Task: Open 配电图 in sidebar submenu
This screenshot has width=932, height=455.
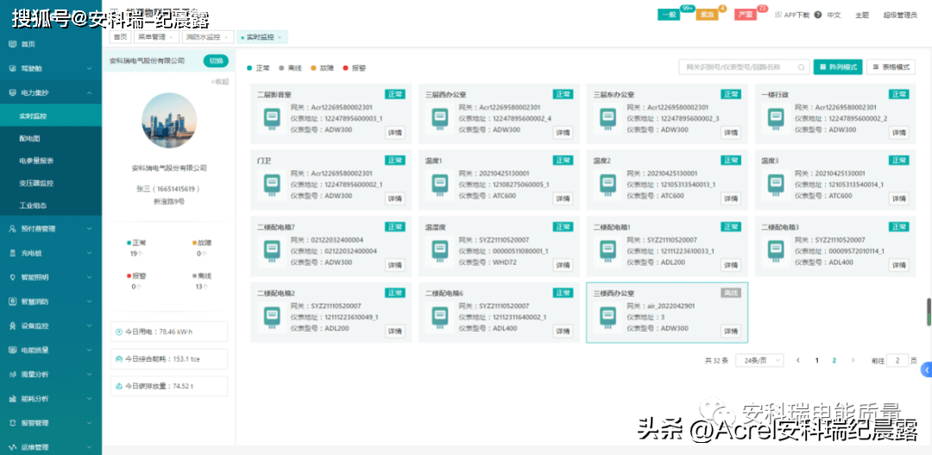Action: point(30,138)
